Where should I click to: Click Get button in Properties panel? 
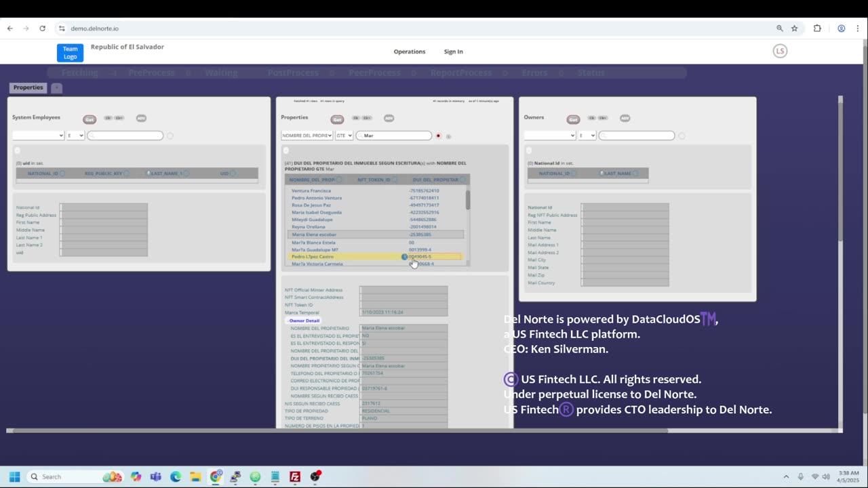(337, 119)
